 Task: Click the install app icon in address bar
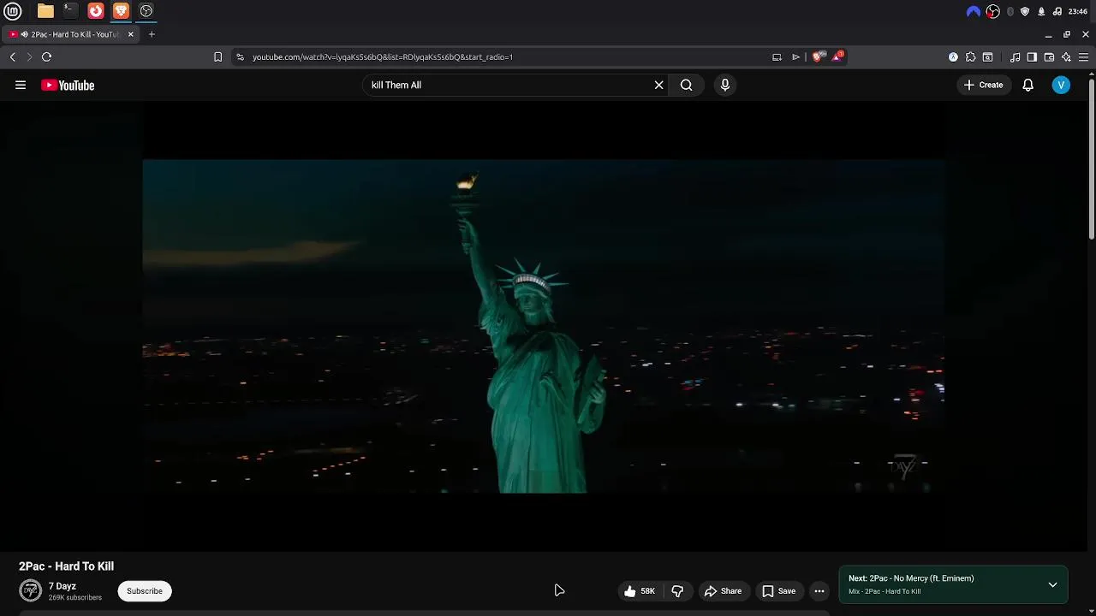(x=777, y=56)
